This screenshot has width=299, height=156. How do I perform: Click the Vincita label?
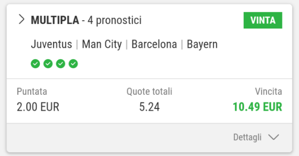pyautogui.click(x=269, y=91)
